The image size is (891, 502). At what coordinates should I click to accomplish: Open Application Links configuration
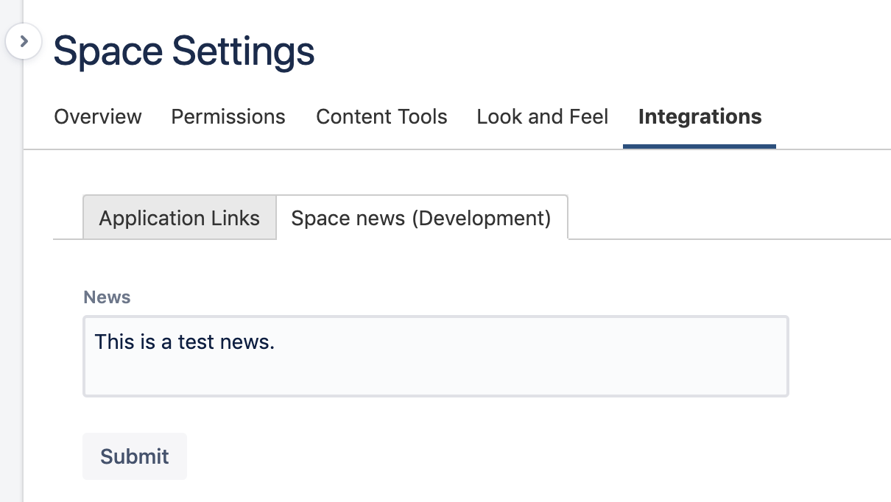(x=179, y=217)
